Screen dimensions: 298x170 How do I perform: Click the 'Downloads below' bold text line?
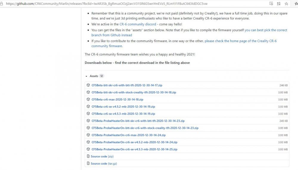click(137, 63)
